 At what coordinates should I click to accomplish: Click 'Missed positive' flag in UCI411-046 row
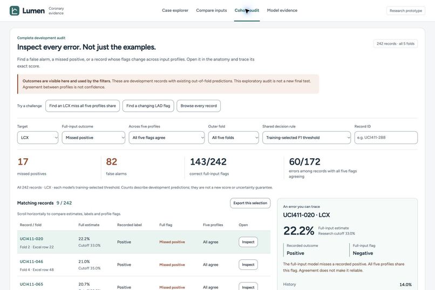click(x=172, y=265)
